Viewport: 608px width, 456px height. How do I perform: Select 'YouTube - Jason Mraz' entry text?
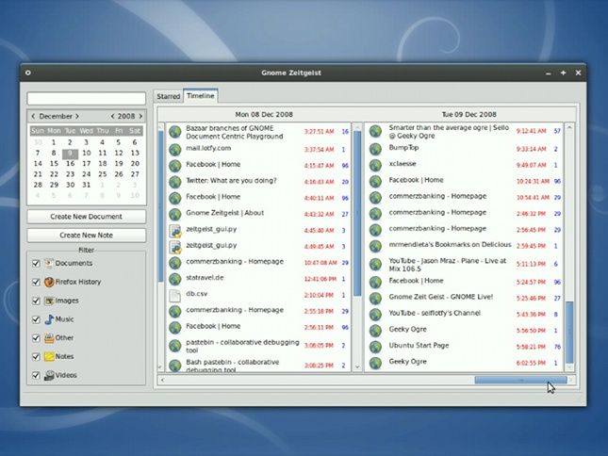(448, 265)
